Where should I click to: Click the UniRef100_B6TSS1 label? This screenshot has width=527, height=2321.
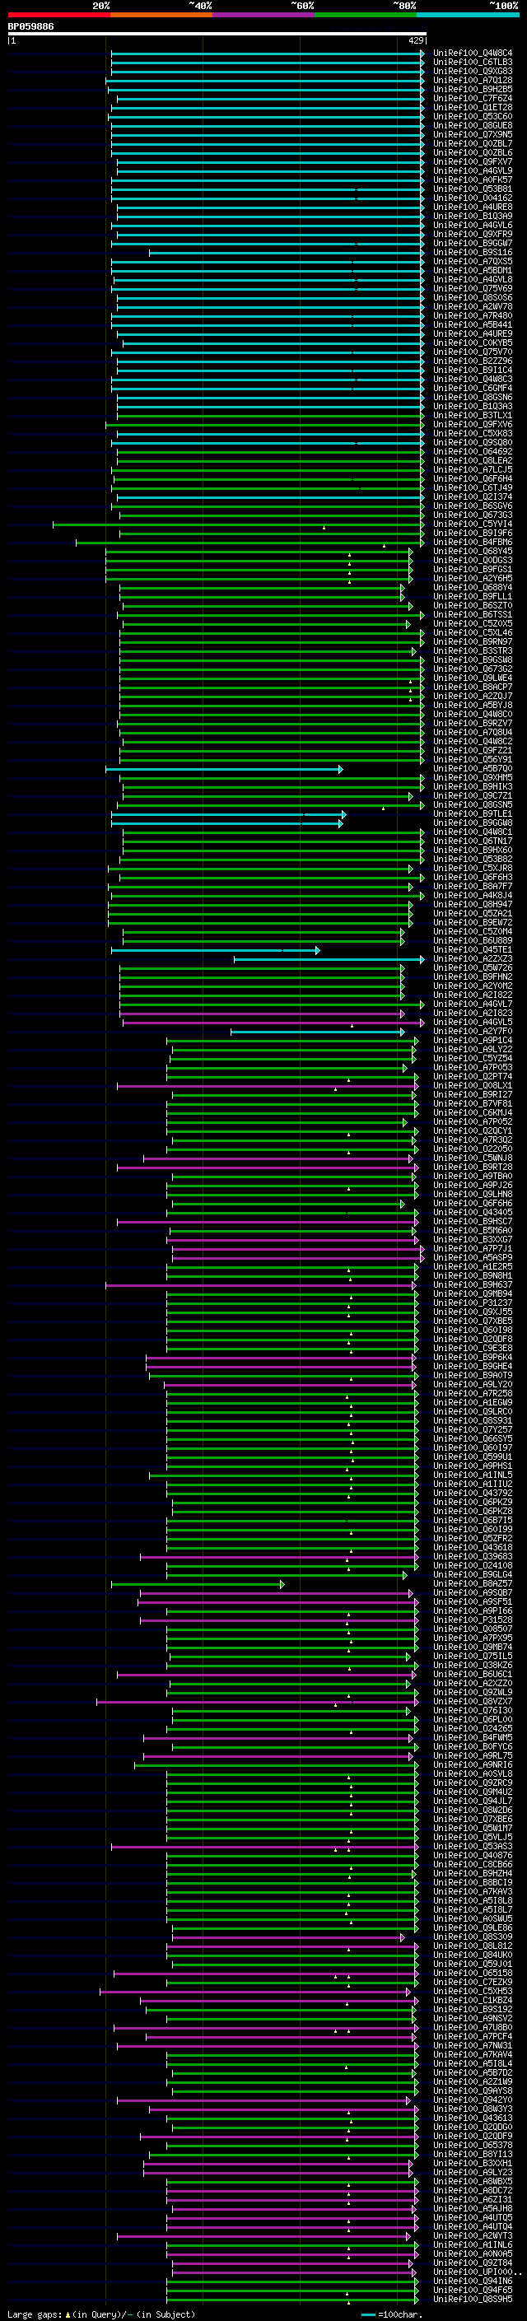point(473,614)
